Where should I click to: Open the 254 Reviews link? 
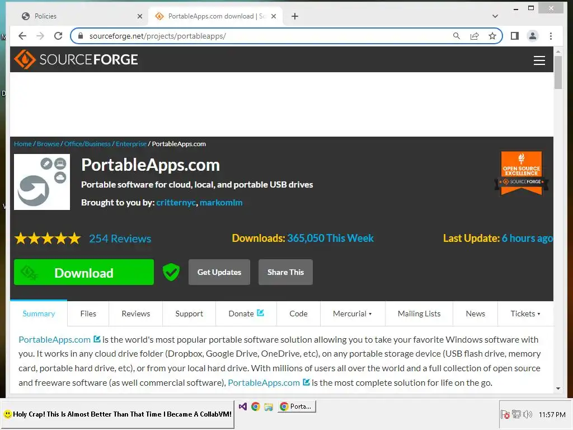[x=120, y=239]
